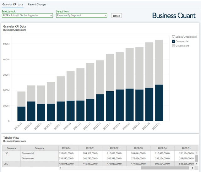Click total cell 477,880,000.0

tap(138, 164)
